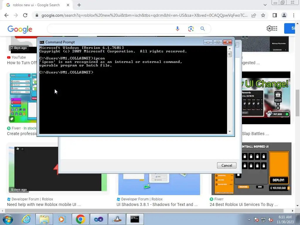Open Chrome profile avatar
The width and height of the screenshot is (300, 225).
point(284,15)
